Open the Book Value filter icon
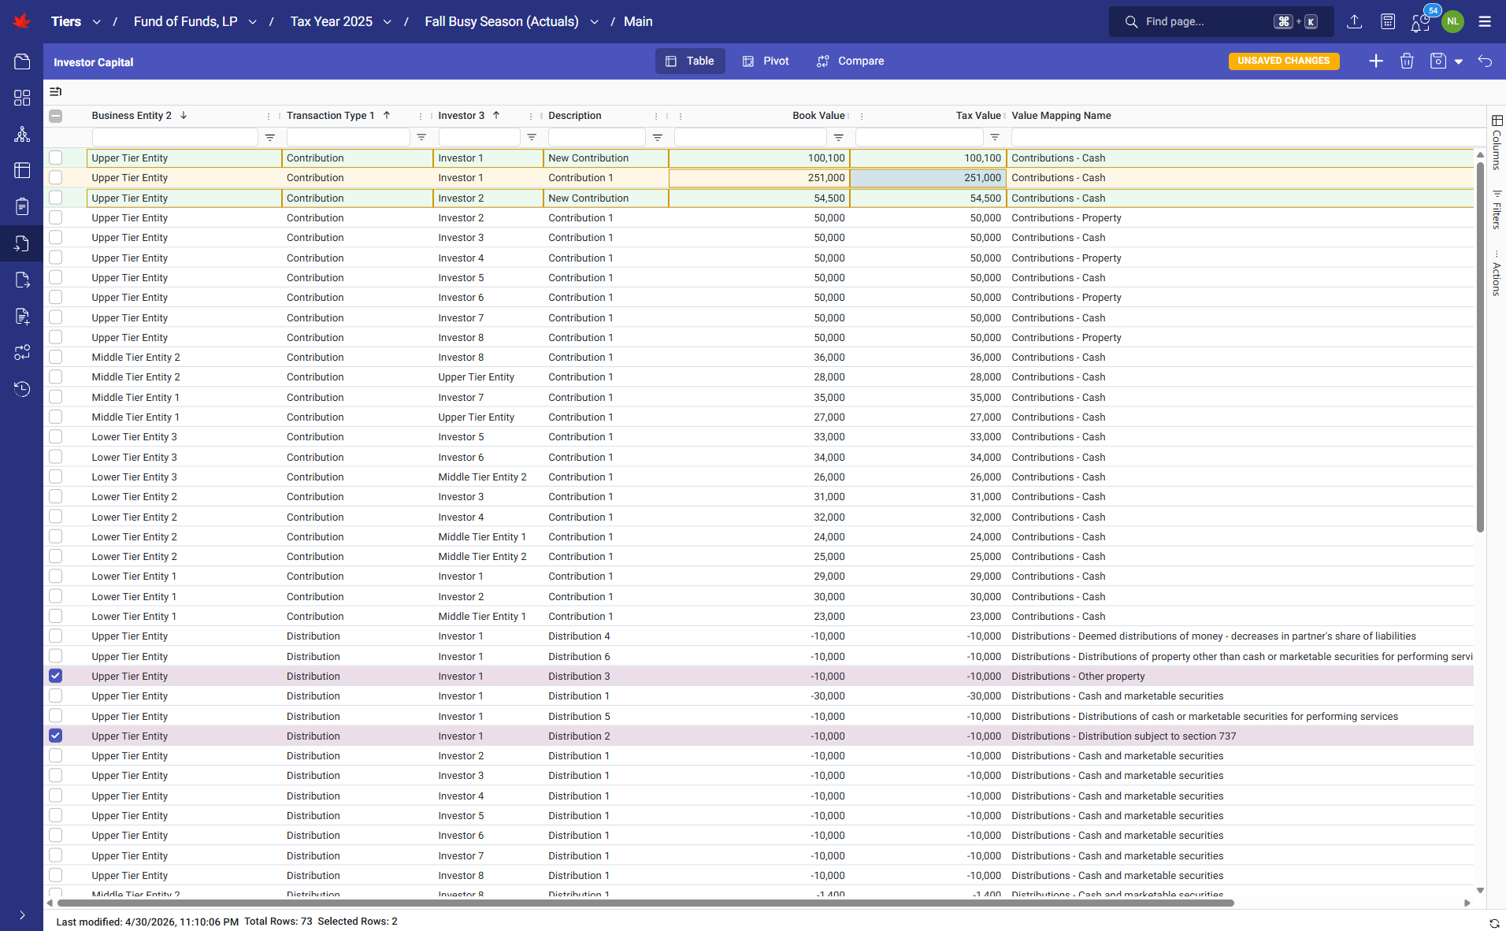This screenshot has width=1506, height=931. click(839, 137)
